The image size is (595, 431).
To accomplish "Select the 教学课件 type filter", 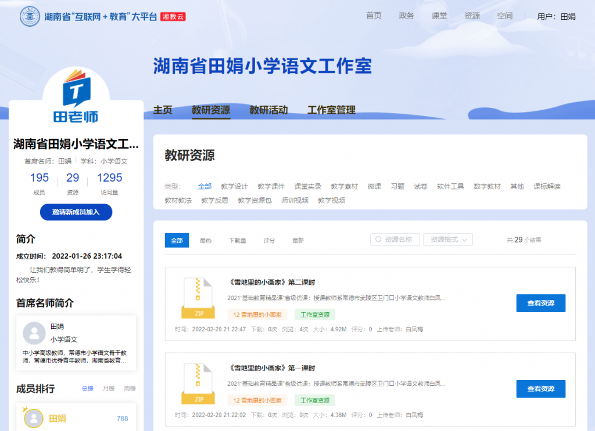I will (271, 186).
